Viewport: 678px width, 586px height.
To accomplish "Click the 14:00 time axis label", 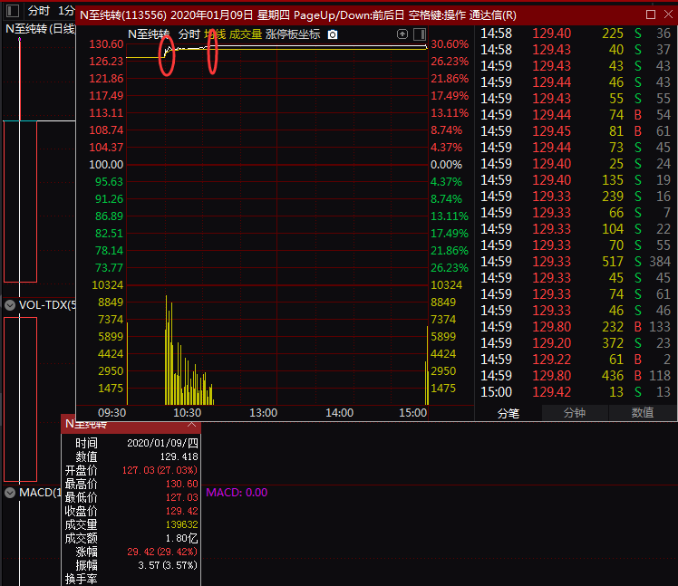I will point(339,413).
